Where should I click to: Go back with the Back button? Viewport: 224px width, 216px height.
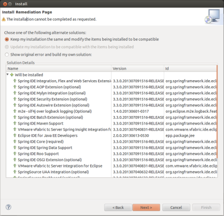(x=118, y=207)
